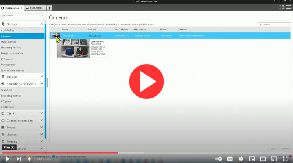
Task: Open the Cast to TV icon
Action: (274, 159)
